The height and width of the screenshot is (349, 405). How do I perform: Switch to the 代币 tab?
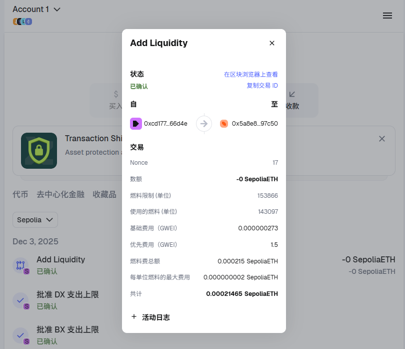coord(20,194)
